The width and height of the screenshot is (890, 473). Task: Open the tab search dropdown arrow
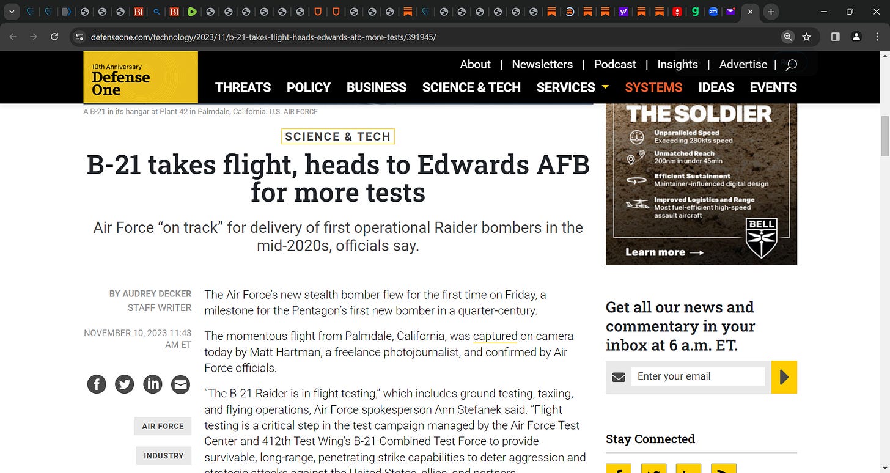coord(12,12)
